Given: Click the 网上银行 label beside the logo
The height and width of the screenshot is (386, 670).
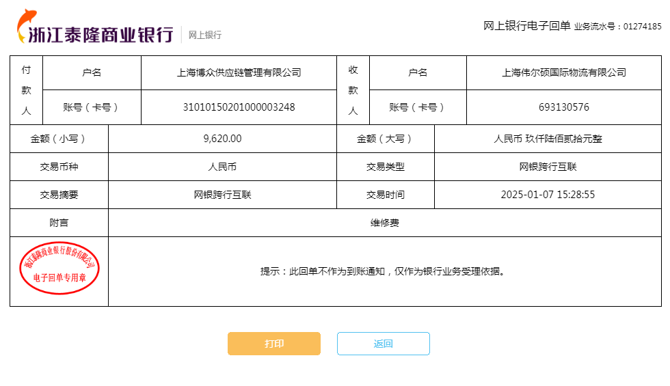Looking at the screenshot, I should tap(205, 35).
